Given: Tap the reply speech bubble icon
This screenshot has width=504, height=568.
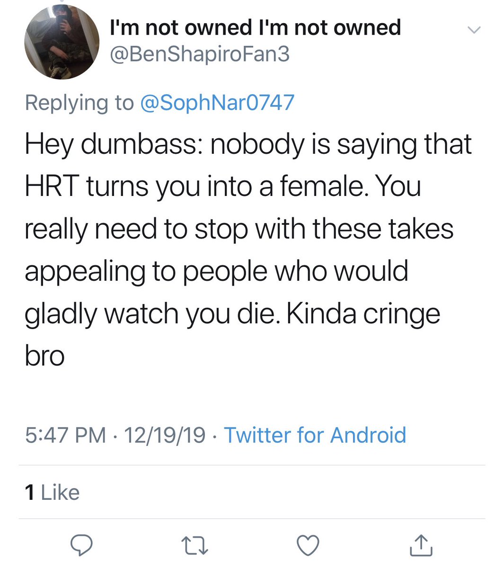Looking at the screenshot, I should [81, 545].
